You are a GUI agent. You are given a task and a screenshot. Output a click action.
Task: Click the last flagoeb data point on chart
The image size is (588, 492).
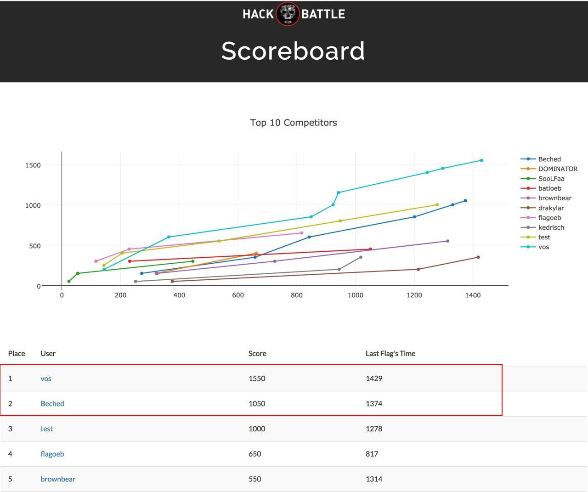(302, 233)
